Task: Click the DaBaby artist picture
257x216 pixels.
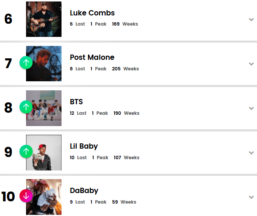Action: pos(46,197)
